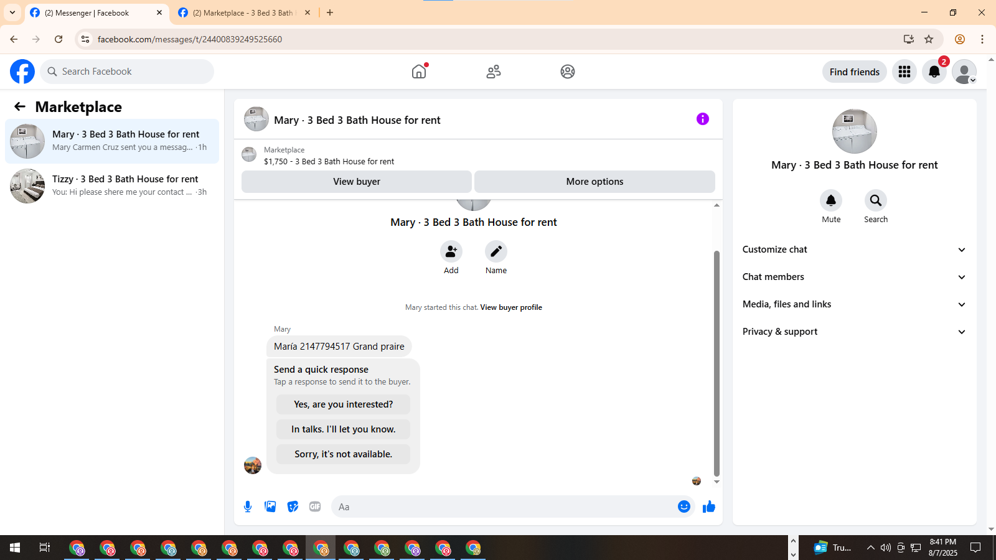Viewport: 996px width, 560px height.
Task: Open the Tizzy conversation in chat list
Action: point(112,186)
